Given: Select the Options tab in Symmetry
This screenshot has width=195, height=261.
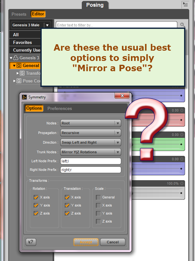Looking at the screenshot, I should click(x=34, y=108).
